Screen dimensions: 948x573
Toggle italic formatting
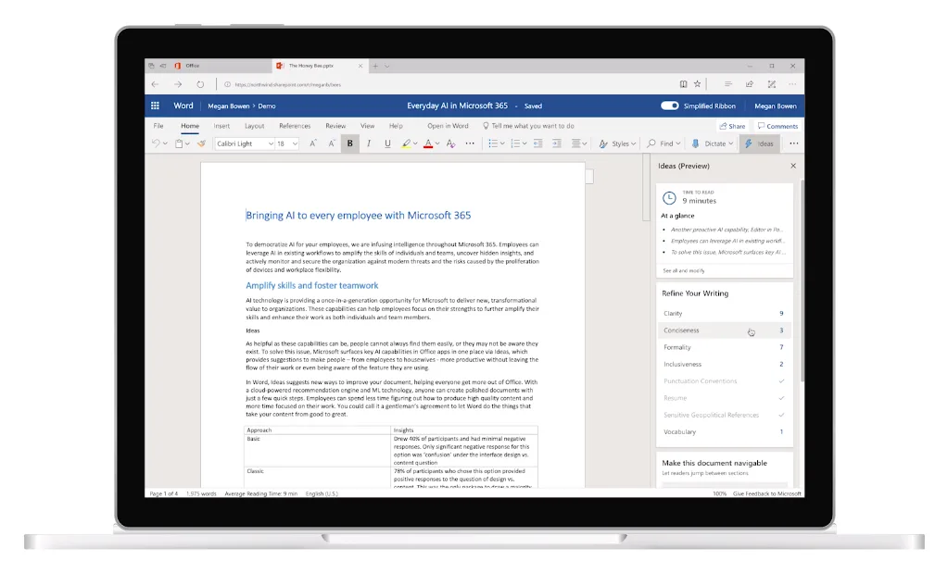click(368, 143)
